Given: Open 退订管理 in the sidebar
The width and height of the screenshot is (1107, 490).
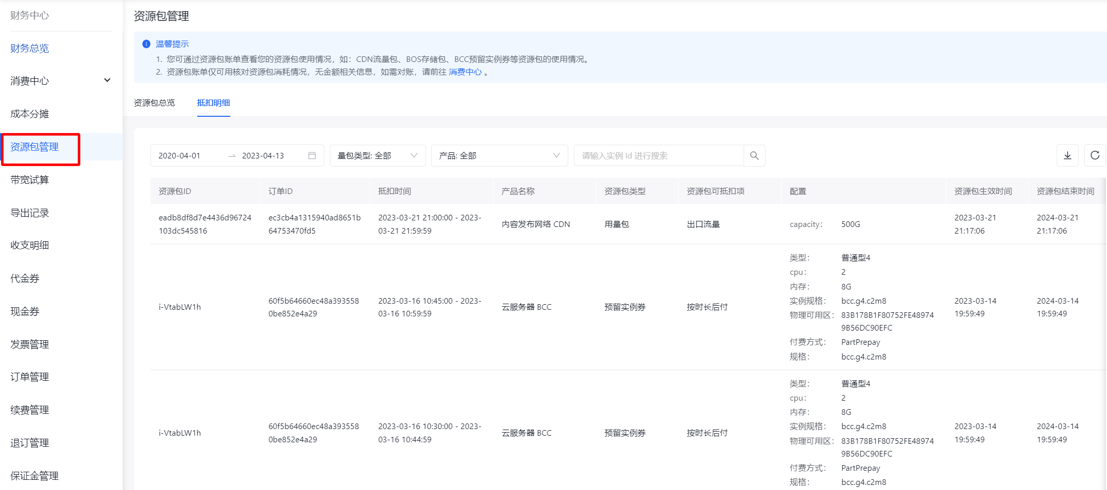Looking at the screenshot, I should pos(29,443).
